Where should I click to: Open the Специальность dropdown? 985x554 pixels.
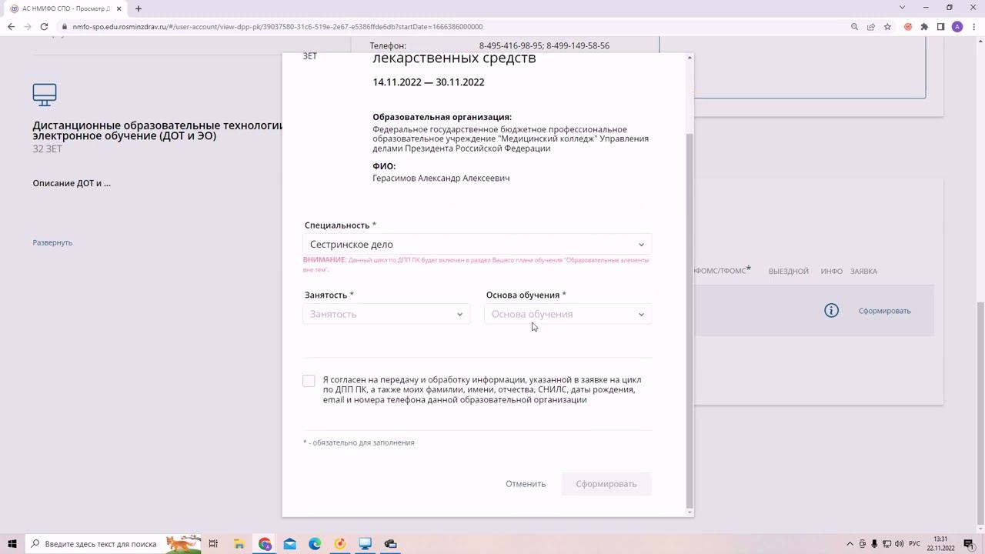477,245
